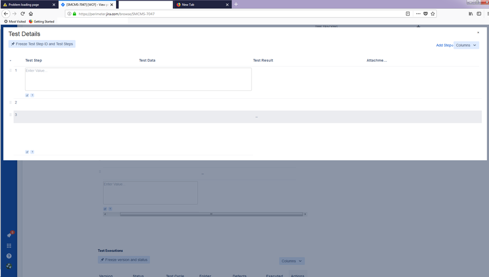Go to the browser Home page icon
Image resolution: width=489 pixels, height=277 pixels.
(x=31, y=14)
